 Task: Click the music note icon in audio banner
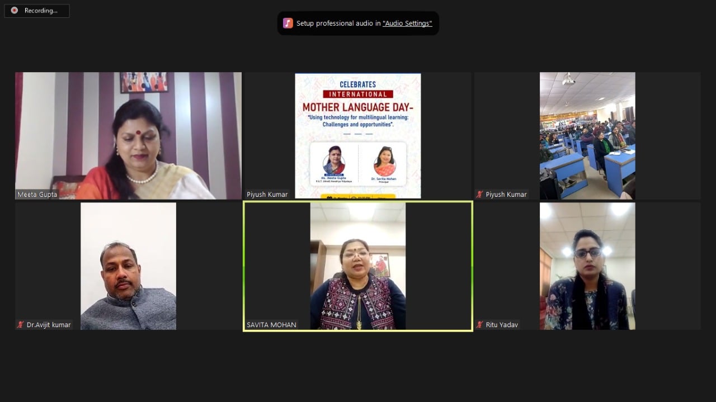(288, 23)
